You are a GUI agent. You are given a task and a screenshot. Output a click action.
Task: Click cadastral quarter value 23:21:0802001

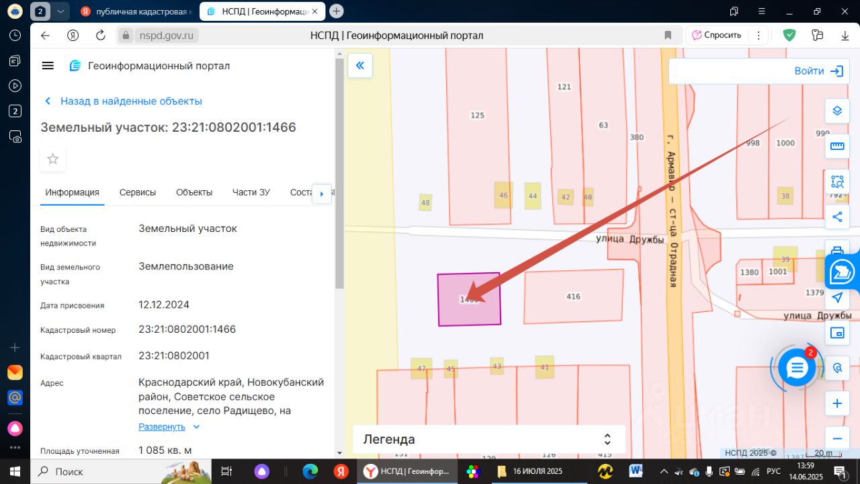pos(174,356)
